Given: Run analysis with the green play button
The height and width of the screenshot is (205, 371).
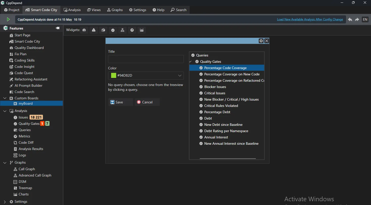Looking at the screenshot, I should coord(8,19).
